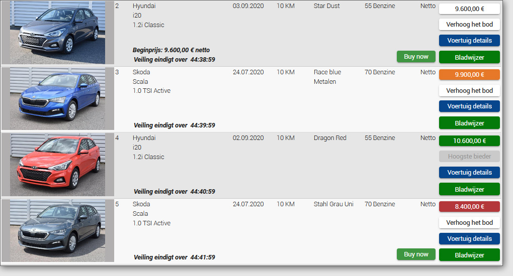Viewport: 513px width, 276px height.
Task: Bookmark lot 2 with Bladwijzer
Action: (469, 57)
